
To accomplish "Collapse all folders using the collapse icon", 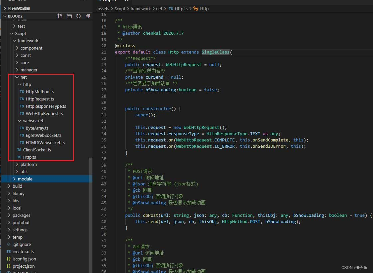I will pos(87,16).
